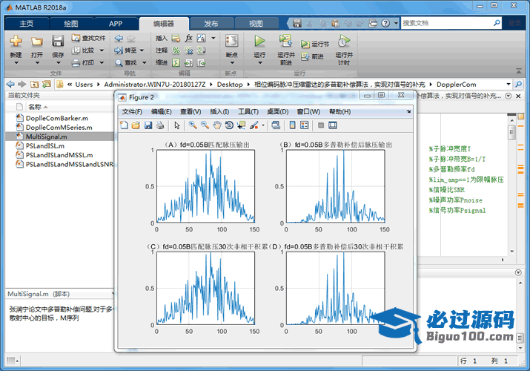
Task: Click the Run Section (运行节) button
Action: point(314,44)
